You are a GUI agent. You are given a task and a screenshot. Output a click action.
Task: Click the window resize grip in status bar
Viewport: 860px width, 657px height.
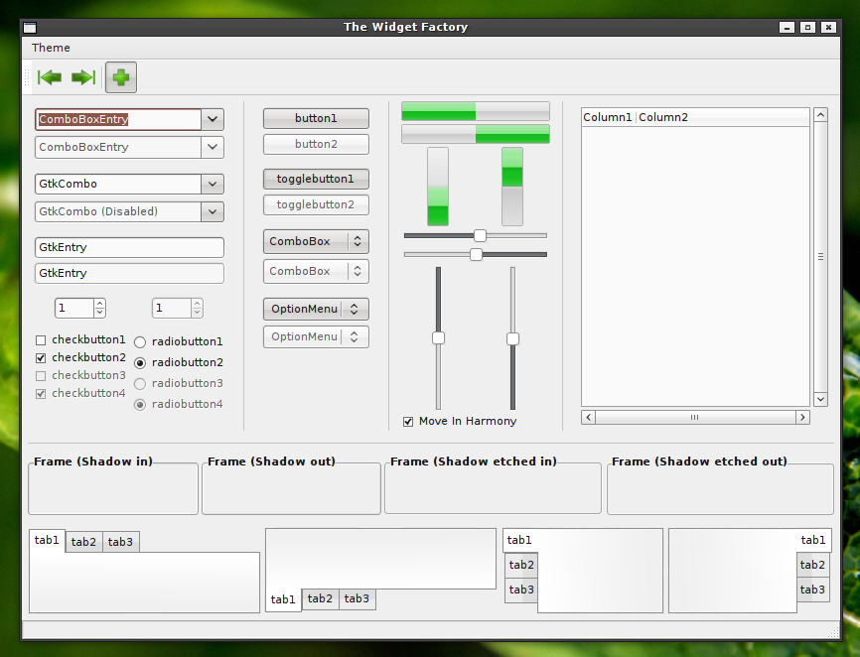click(x=833, y=632)
